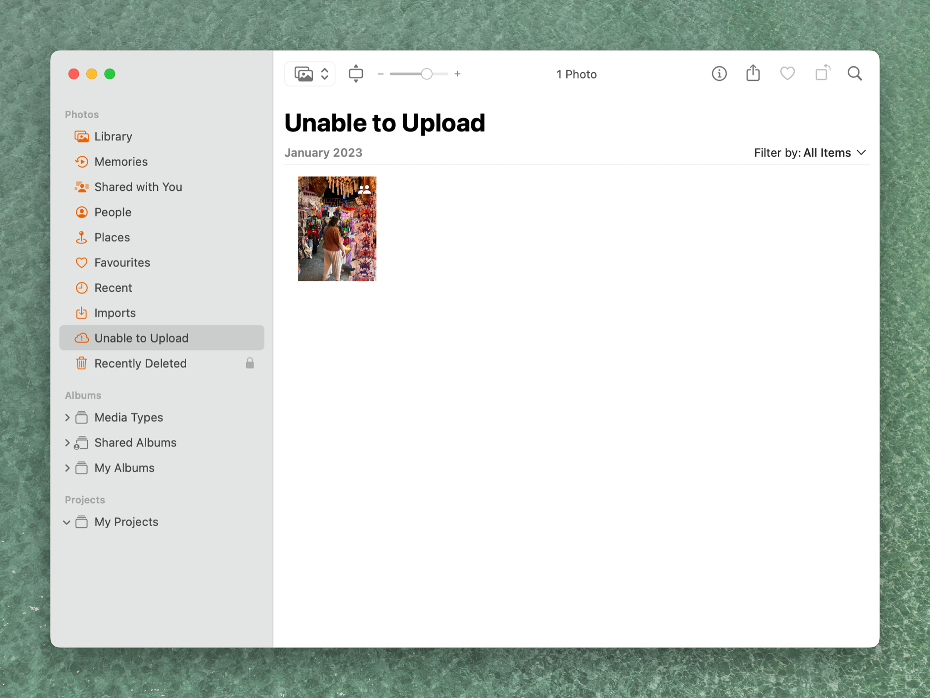The height and width of the screenshot is (698, 930).
Task: Open the People section
Action: point(113,212)
